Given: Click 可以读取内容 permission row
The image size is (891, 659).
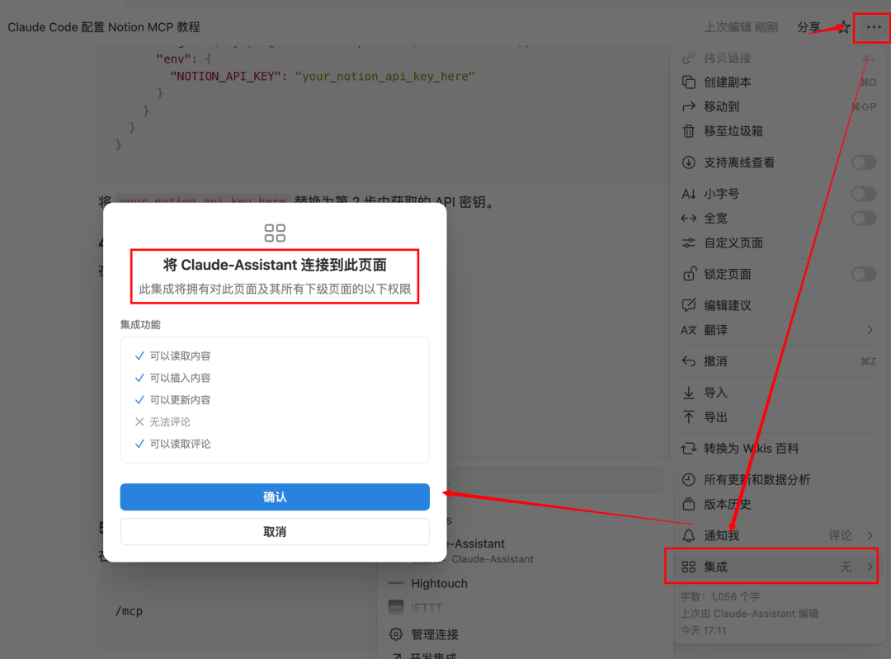Looking at the screenshot, I should [172, 355].
